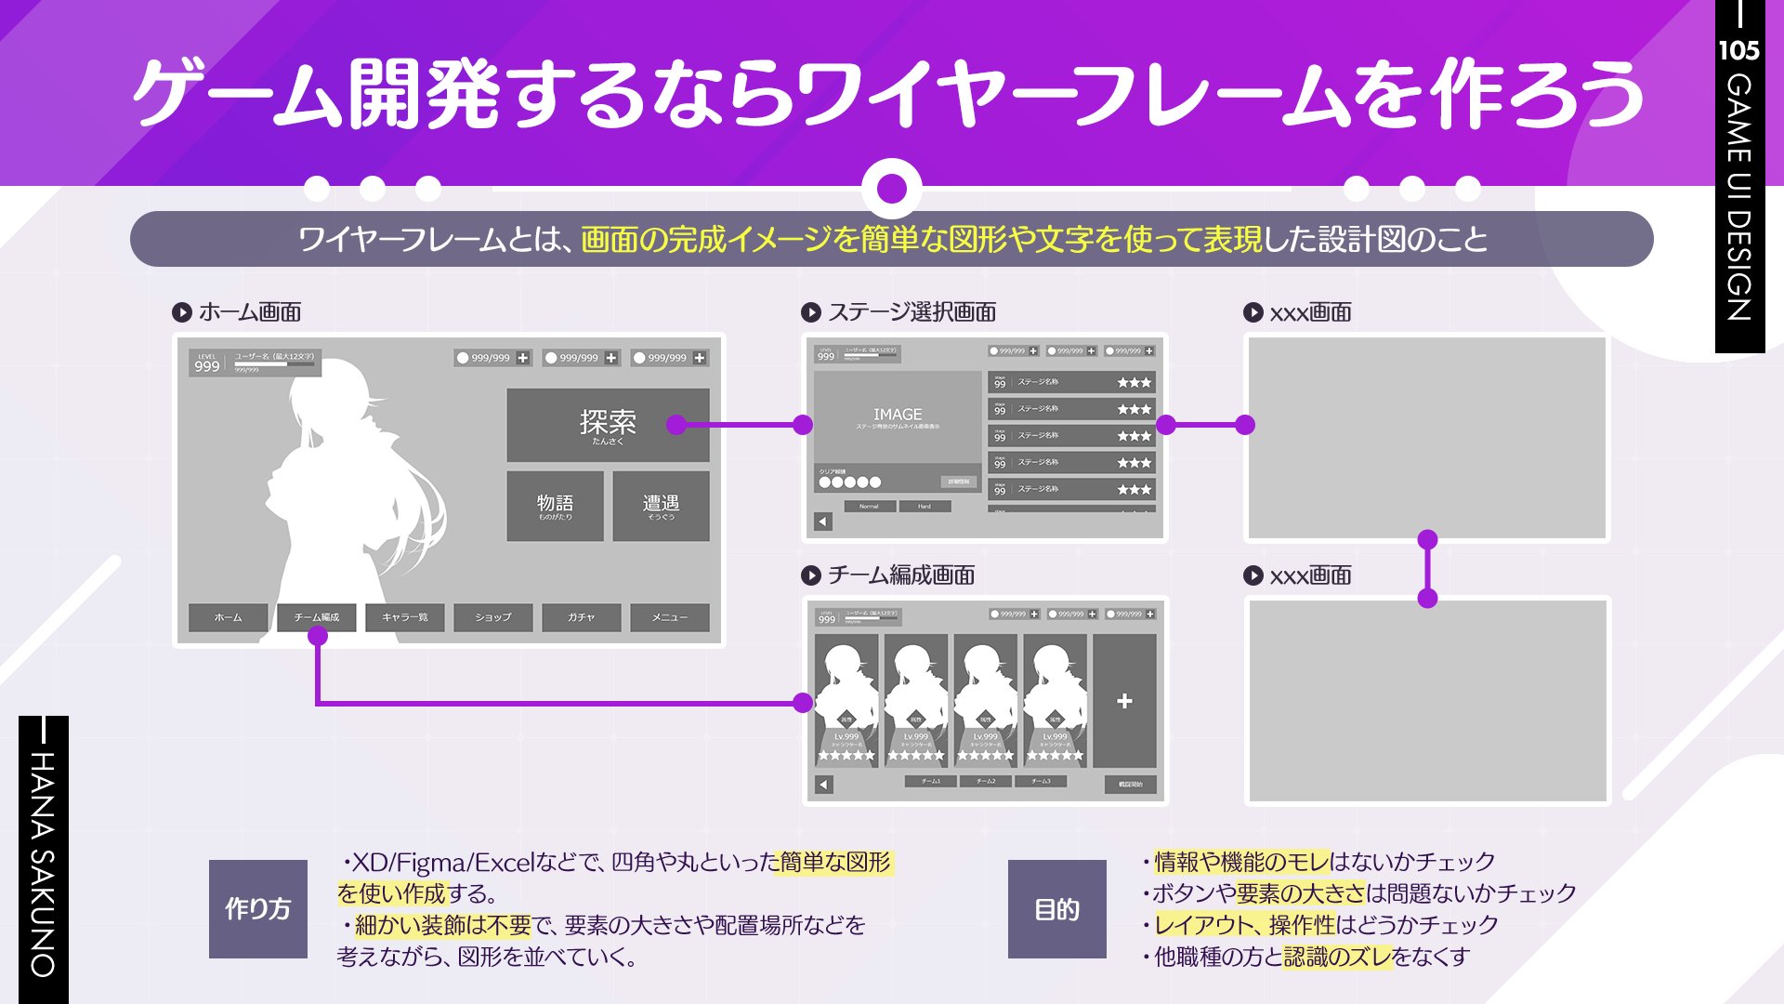
Task: Select the メニュー item in bottom navigation
Action: point(668,617)
